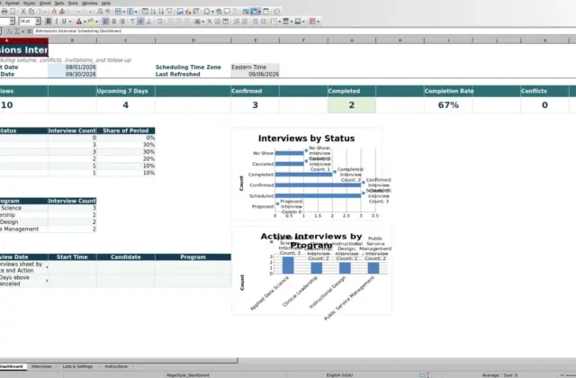Screen dimensions: 576x378
Task: Click the Increase Indent icon
Action: tap(256, 22)
